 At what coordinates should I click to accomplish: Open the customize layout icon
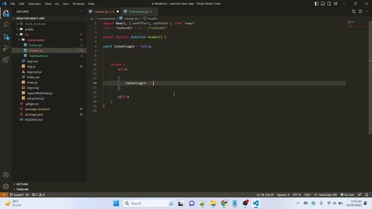[x=335, y=4]
